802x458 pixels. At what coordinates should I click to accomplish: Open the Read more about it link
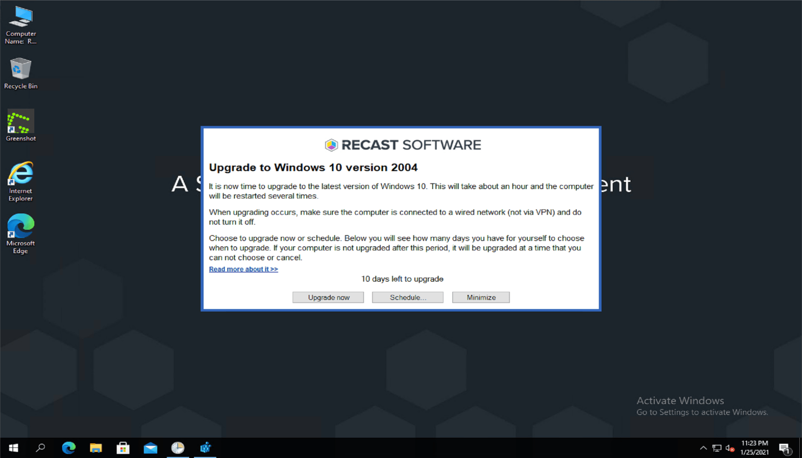tap(243, 269)
